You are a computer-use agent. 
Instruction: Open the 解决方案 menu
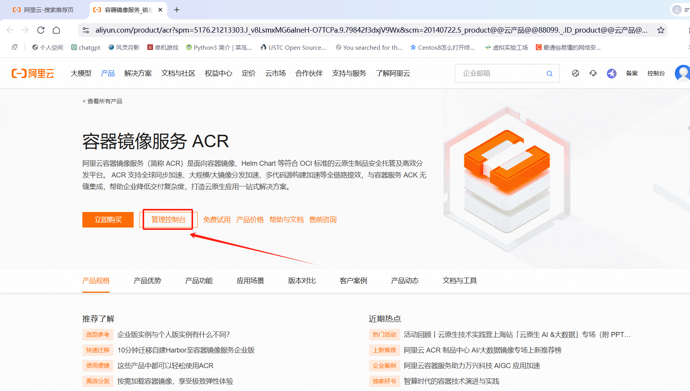tap(138, 73)
